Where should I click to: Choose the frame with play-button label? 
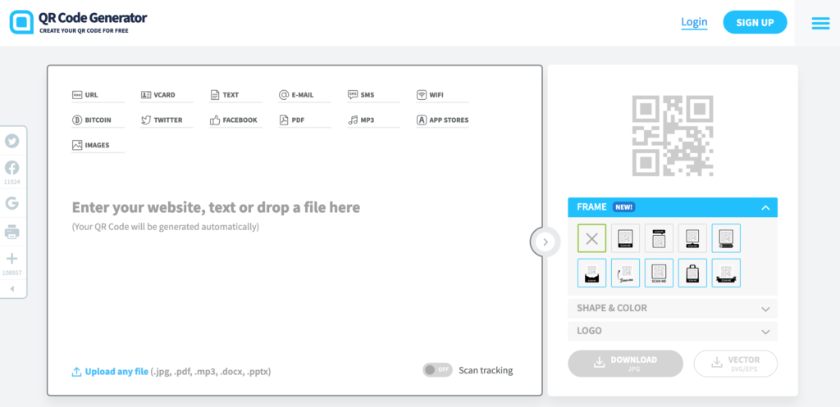click(x=726, y=238)
